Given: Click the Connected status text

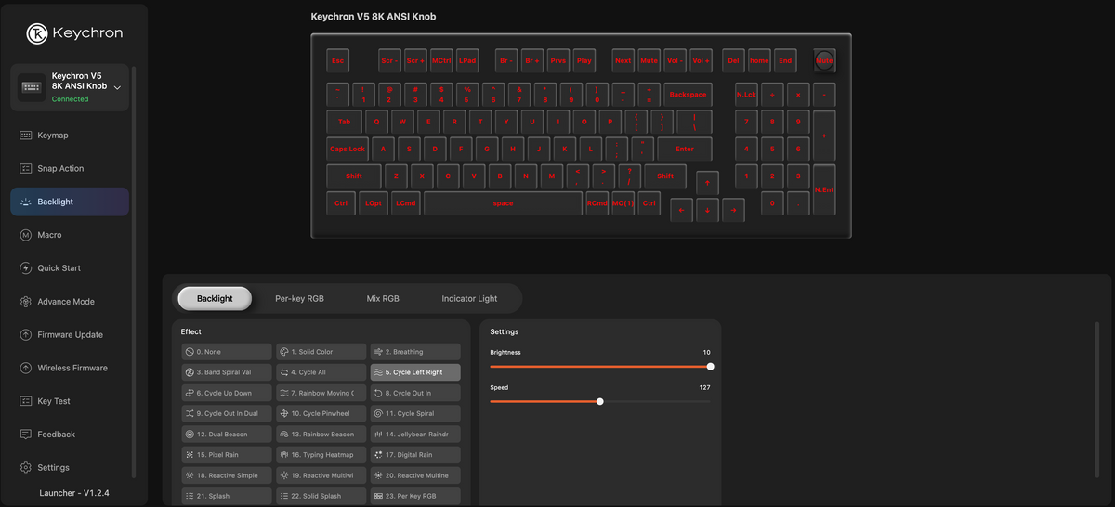Looking at the screenshot, I should (x=71, y=99).
